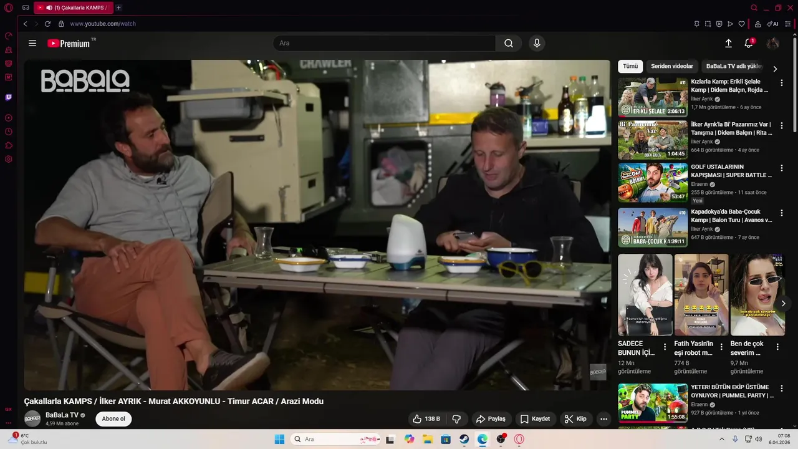Select Seriden videolar filter chip
Viewport: 798px width, 449px height.
[672, 66]
